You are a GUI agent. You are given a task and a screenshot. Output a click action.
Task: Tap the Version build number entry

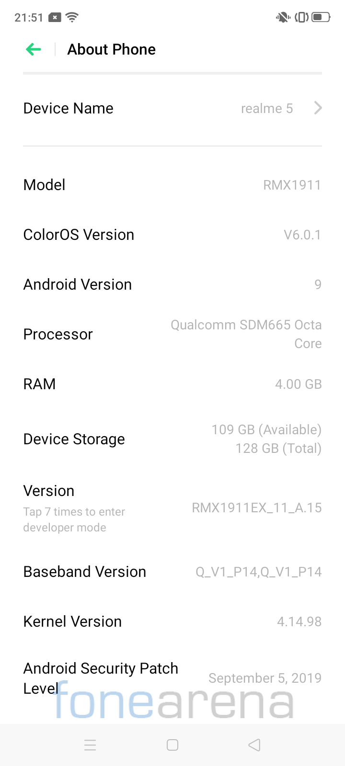coord(172,507)
